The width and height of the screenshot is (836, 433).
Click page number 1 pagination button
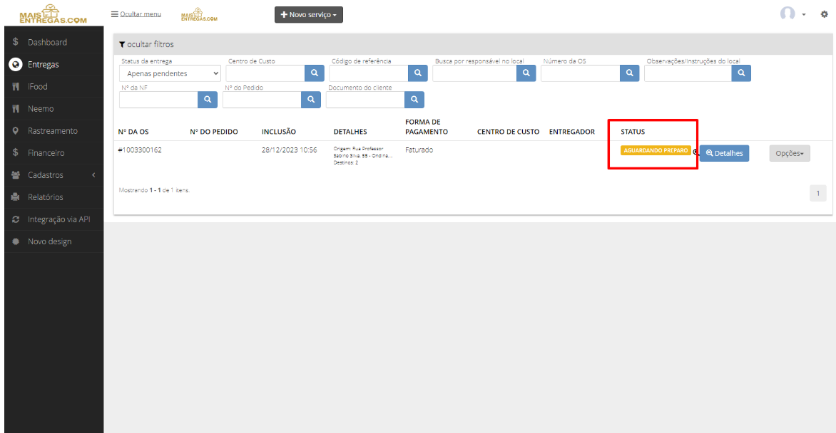click(818, 193)
